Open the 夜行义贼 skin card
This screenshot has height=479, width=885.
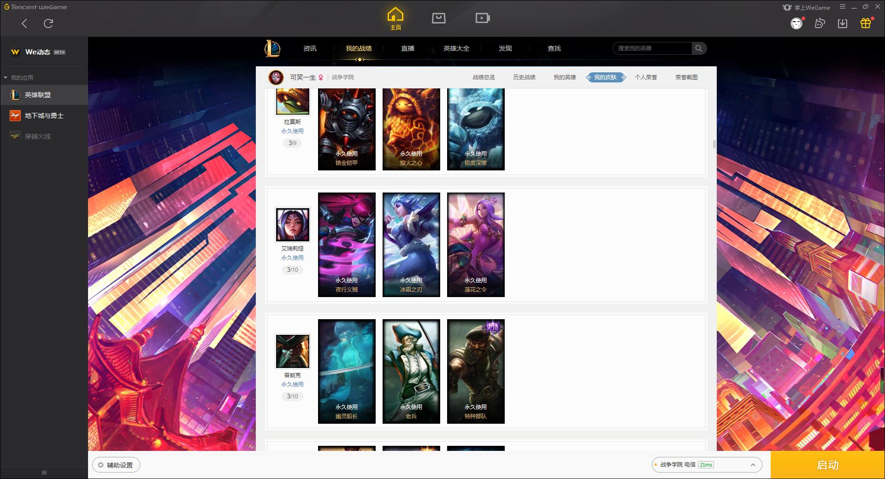coord(347,245)
